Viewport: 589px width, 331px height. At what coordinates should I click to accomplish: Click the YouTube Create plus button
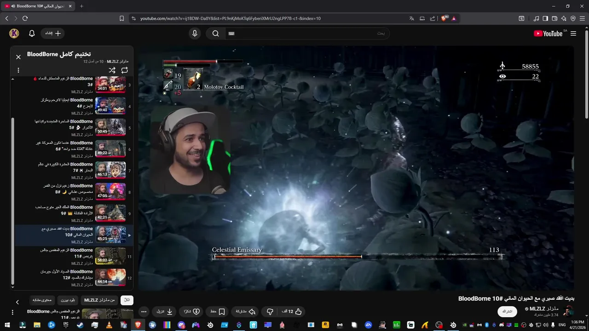[53, 34]
